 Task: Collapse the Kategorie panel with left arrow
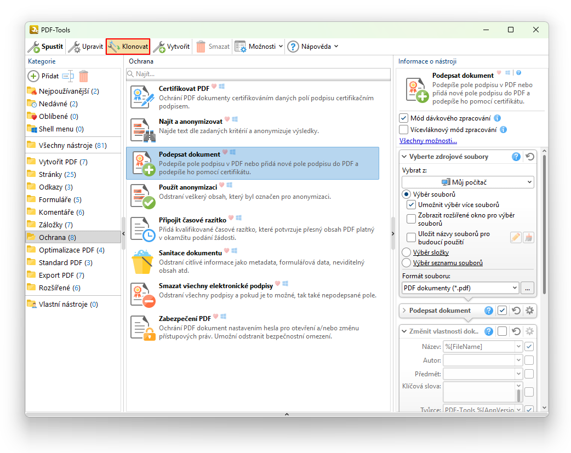[x=123, y=233]
